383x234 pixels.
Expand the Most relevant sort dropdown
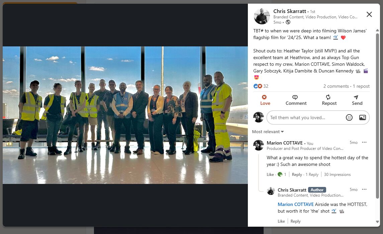268,132
